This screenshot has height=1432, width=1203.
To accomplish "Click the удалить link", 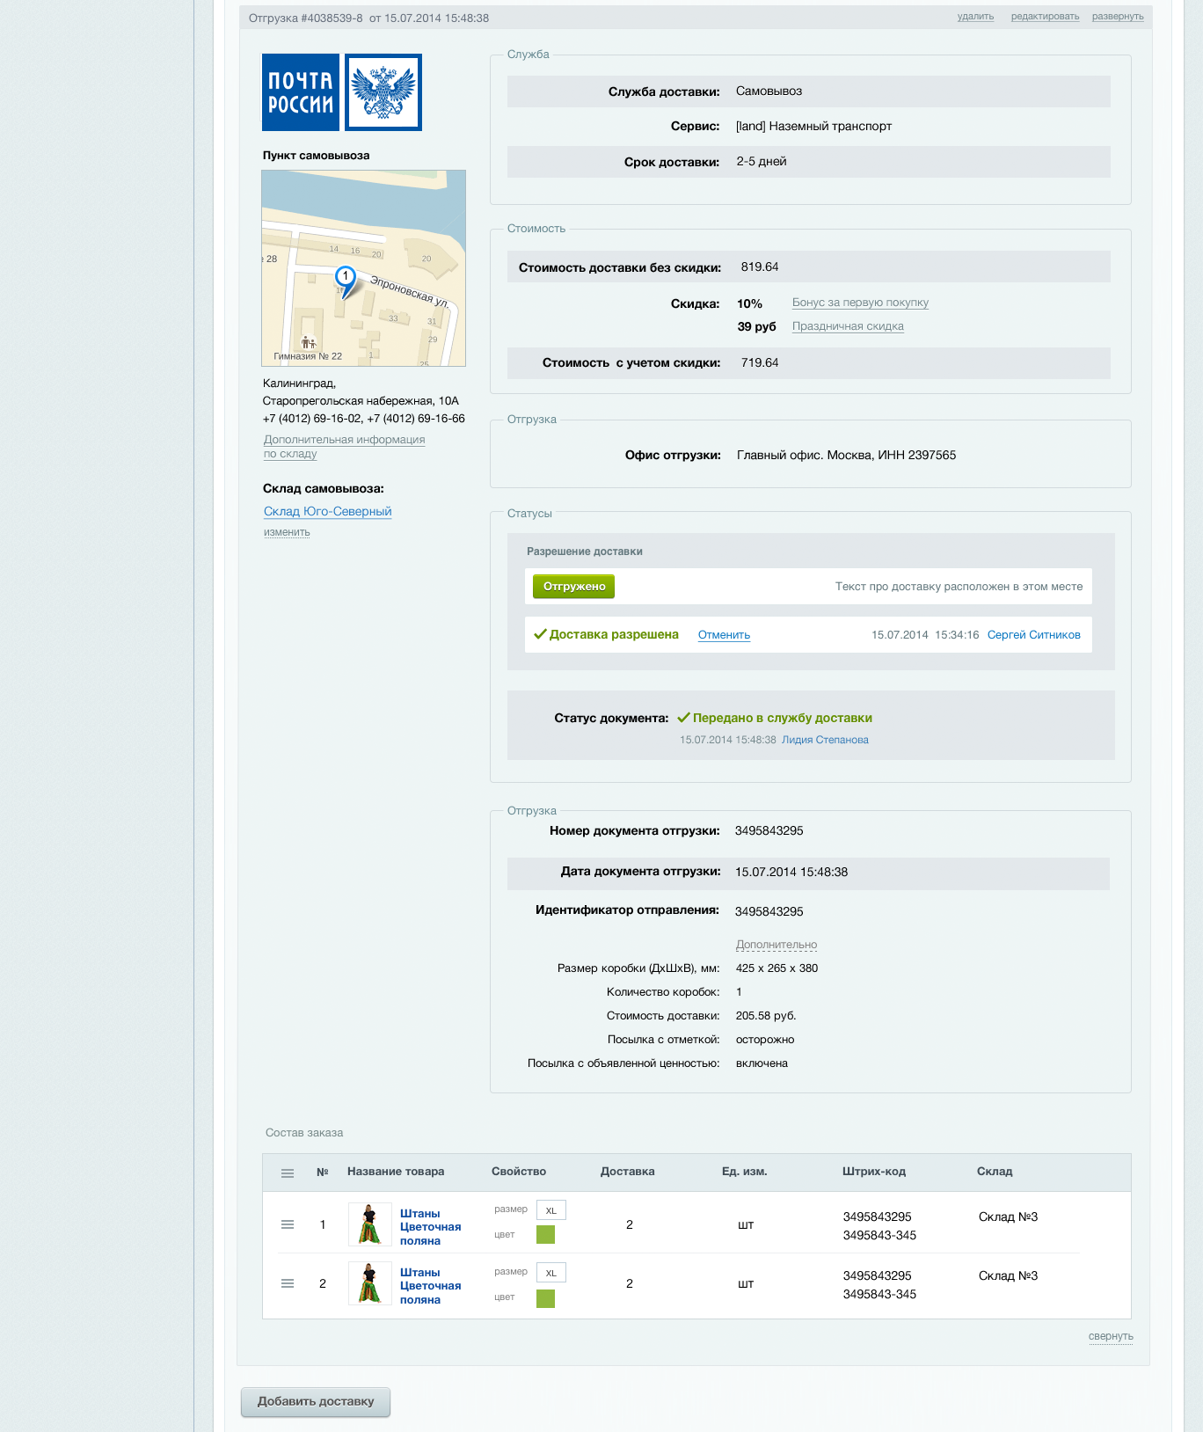I will pos(975,17).
